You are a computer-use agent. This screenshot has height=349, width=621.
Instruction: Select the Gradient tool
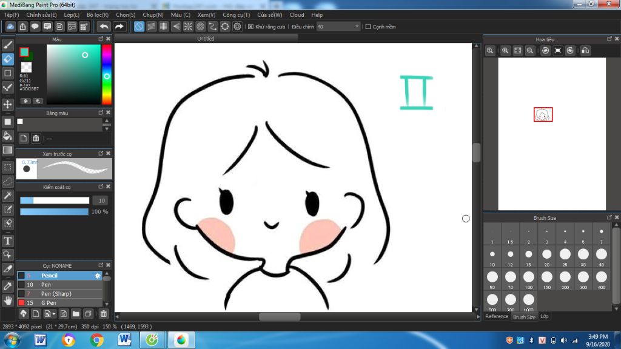coord(7,150)
